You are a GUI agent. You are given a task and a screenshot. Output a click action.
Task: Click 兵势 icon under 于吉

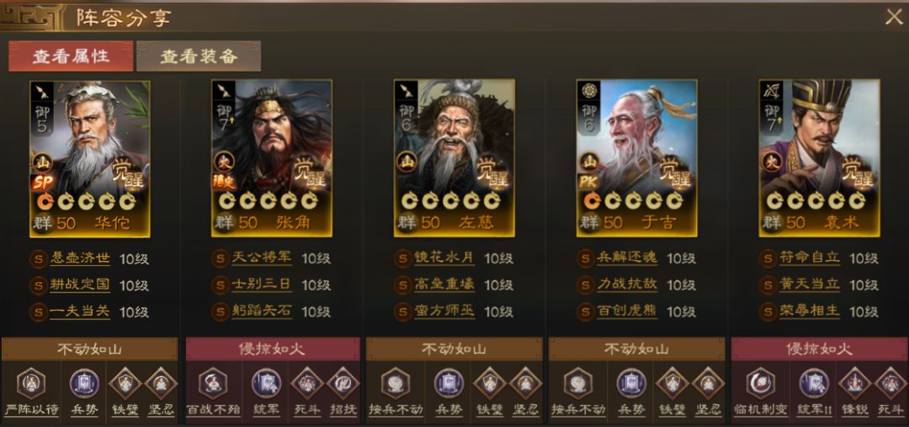(631, 383)
